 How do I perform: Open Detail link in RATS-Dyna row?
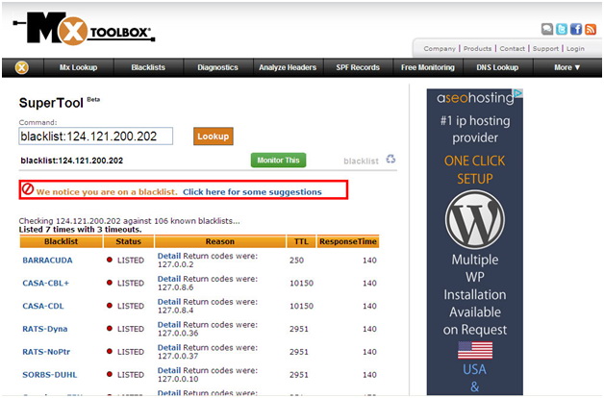pyautogui.click(x=169, y=325)
